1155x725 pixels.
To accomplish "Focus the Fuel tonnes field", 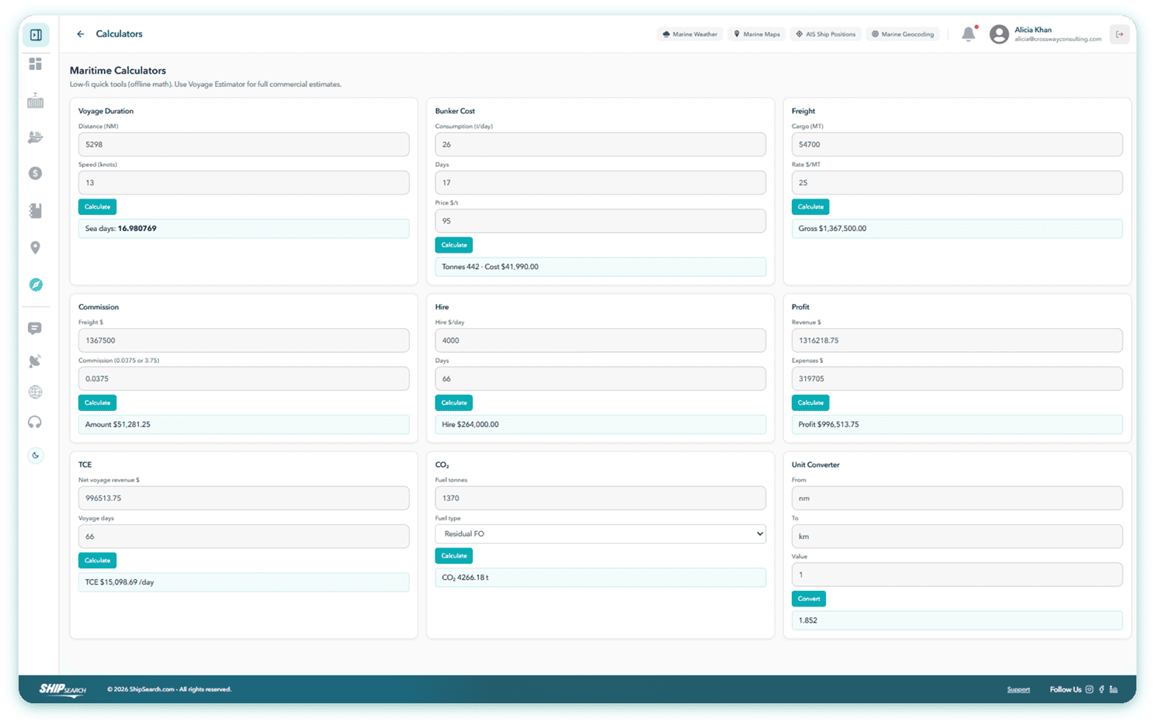I will [x=600, y=498].
